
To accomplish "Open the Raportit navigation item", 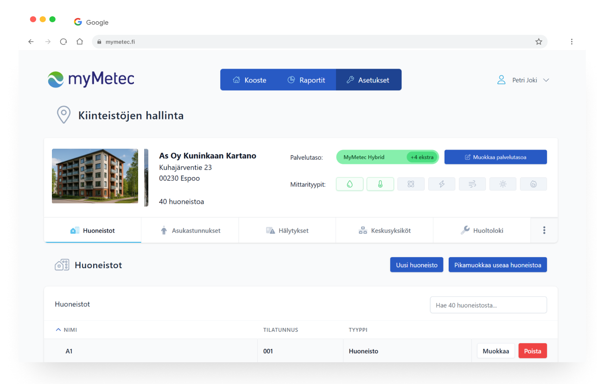I will pyautogui.click(x=306, y=80).
